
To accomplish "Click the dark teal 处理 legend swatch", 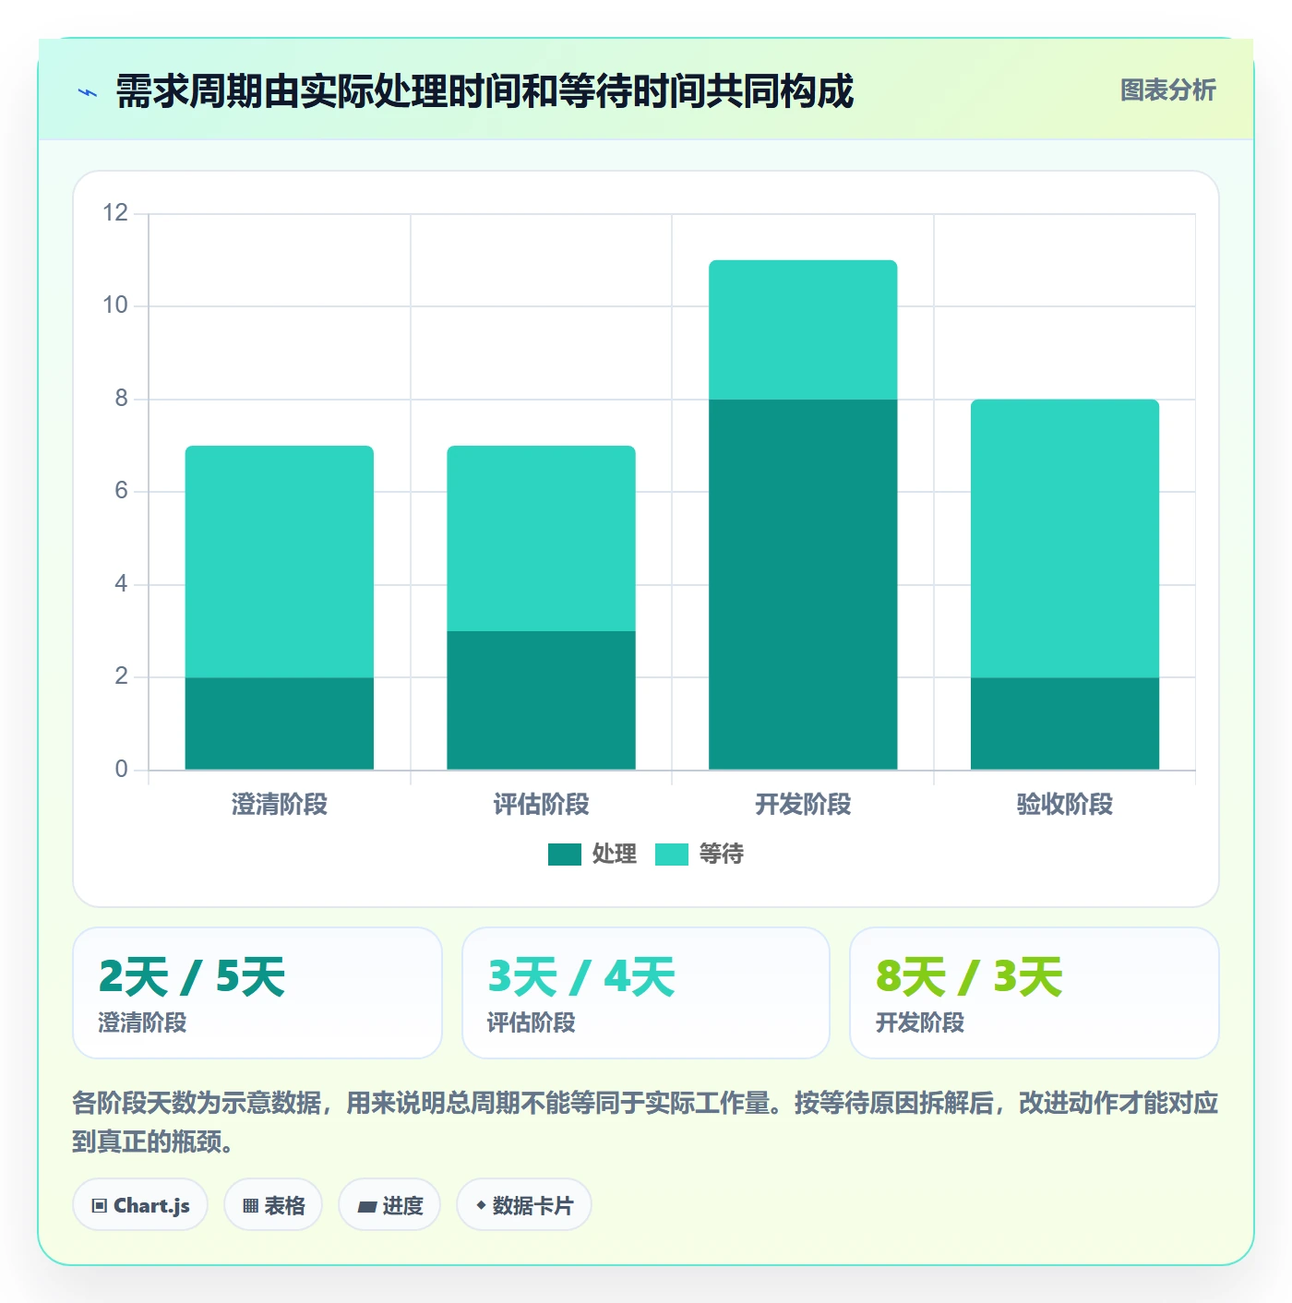I will point(565,855).
